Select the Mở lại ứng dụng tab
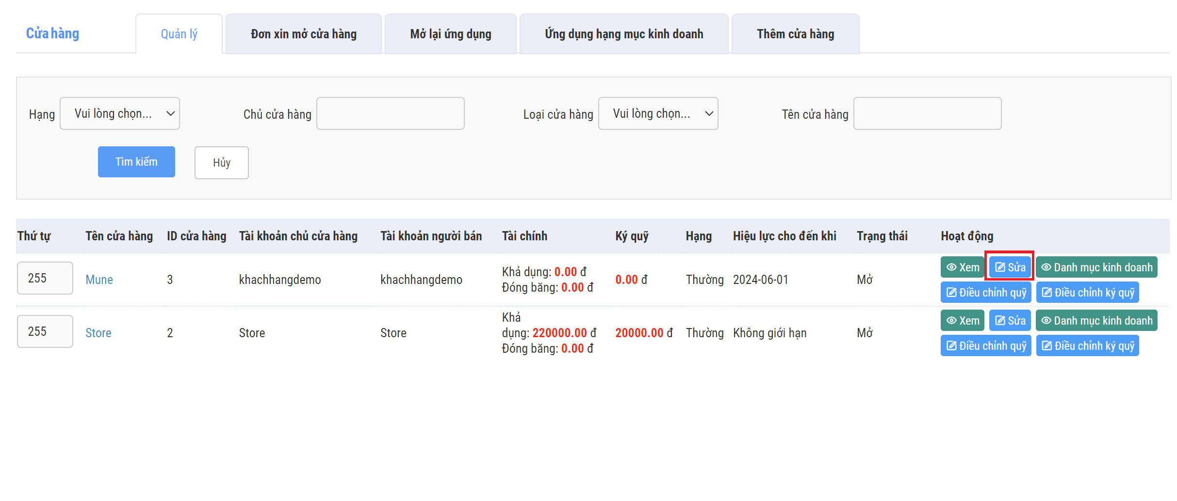This screenshot has height=501, width=1177. tap(450, 34)
